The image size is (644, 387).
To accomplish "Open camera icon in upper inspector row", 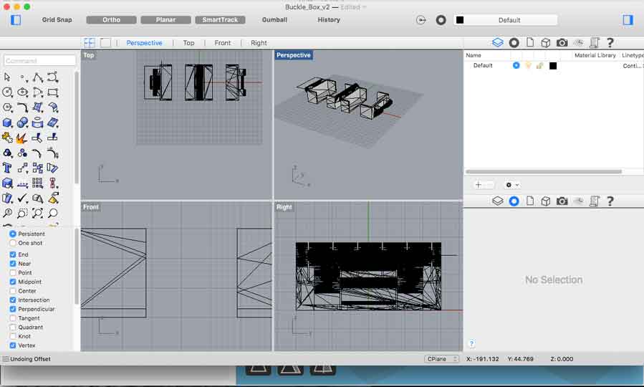I will point(562,43).
